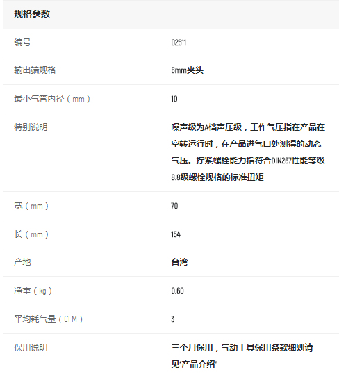This screenshot has width=339, height=377.
Task: Click the 噪声级为A档声压级 description text
Action: point(206,127)
